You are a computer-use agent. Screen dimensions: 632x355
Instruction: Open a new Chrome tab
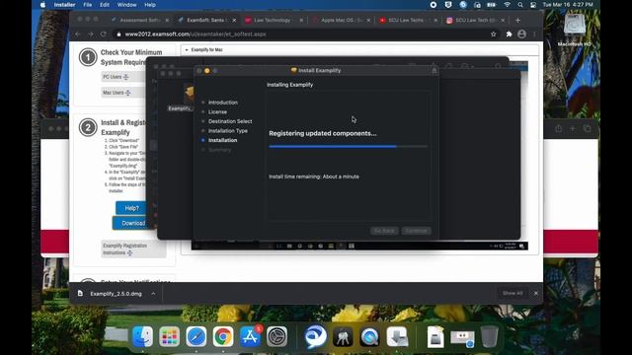coord(517,20)
